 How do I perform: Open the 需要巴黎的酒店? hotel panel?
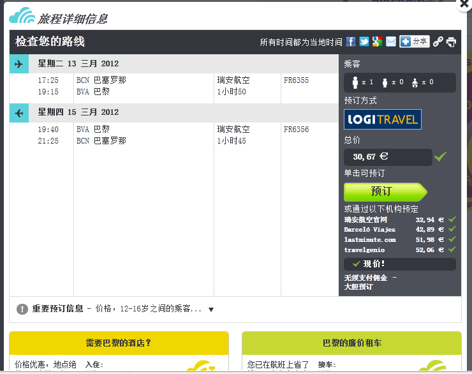point(119,343)
